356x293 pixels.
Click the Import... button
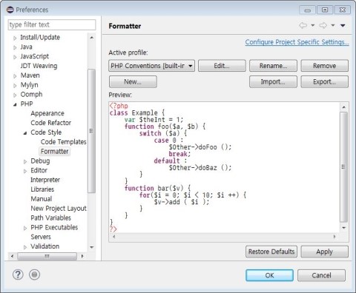pyautogui.click(x=273, y=81)
